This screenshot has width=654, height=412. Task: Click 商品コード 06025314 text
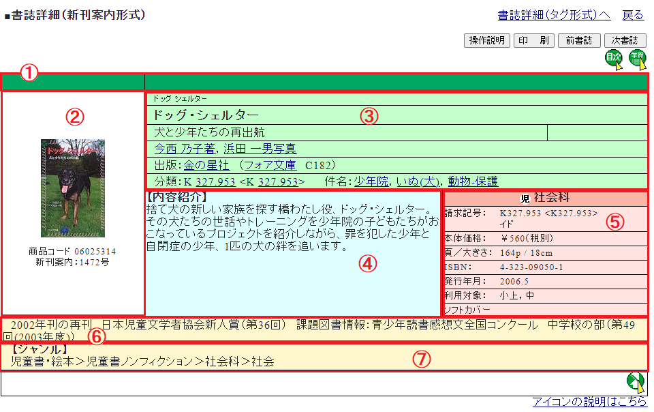click(x=72, y=251)
